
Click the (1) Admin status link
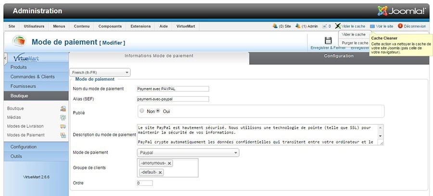pos(309,26)
